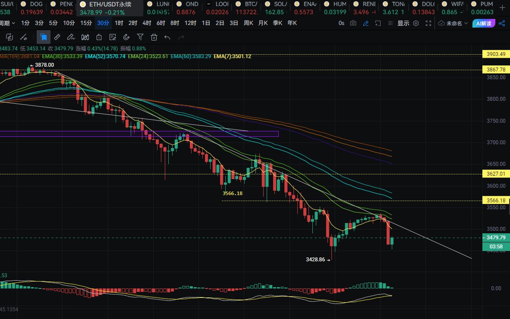Click the 显示 display button

(x=403, y=23)
